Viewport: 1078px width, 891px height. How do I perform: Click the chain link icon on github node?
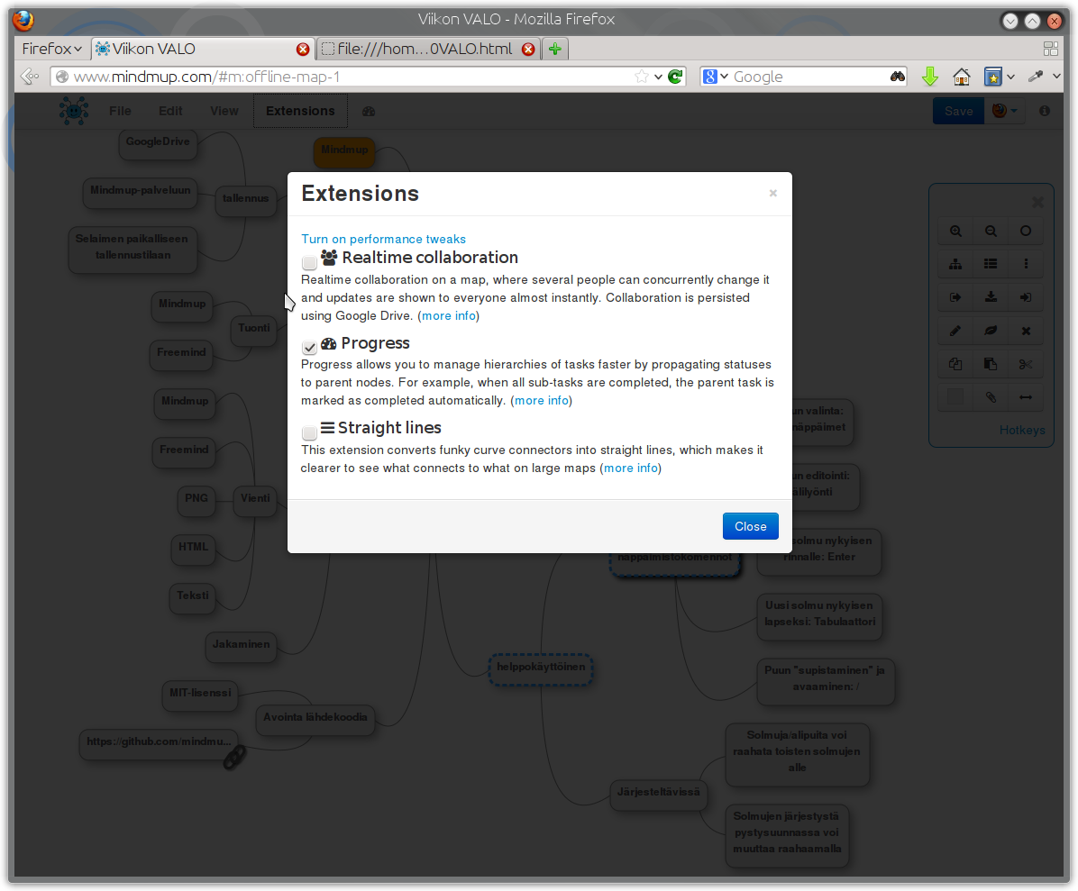tap(234, 757)
